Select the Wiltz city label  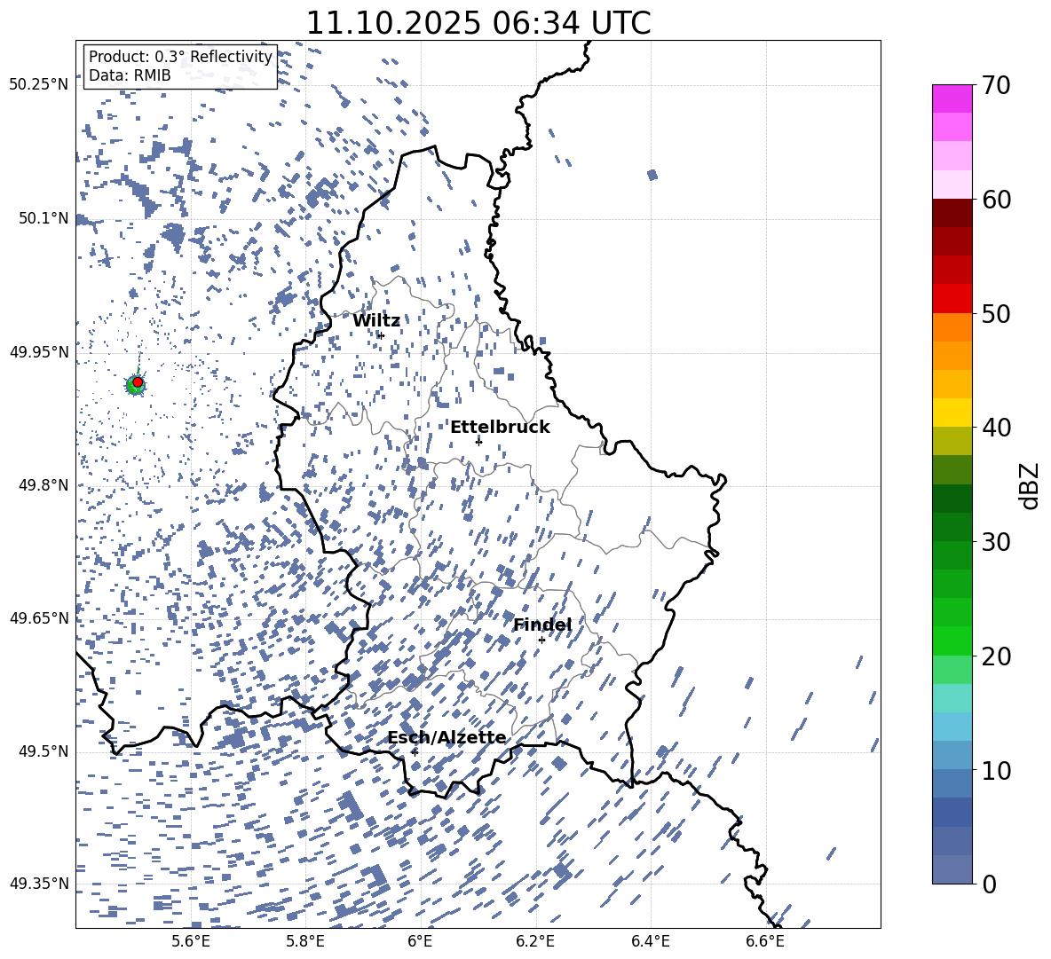coord(376,321)
